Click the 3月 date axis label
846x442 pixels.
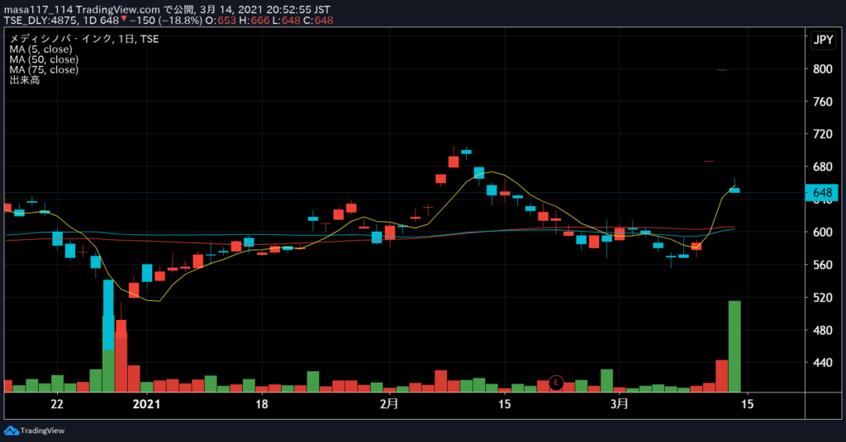[620, 404]
